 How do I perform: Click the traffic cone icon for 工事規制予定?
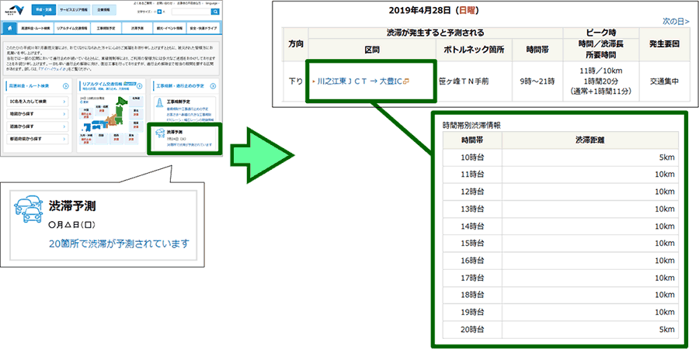pos(160,104)
